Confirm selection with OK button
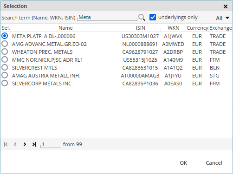This screenshot has height=174, width=233. (183, 163)
